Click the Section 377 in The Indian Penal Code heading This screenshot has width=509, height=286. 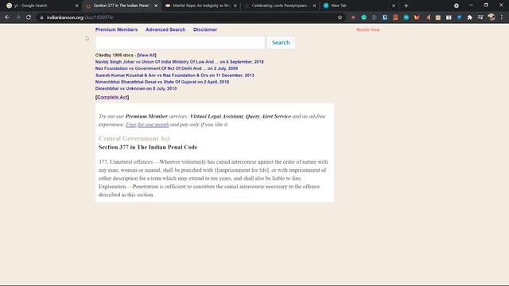(x=148, y=147)
